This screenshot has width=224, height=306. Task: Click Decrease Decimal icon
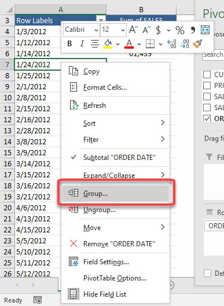(185, 44)
